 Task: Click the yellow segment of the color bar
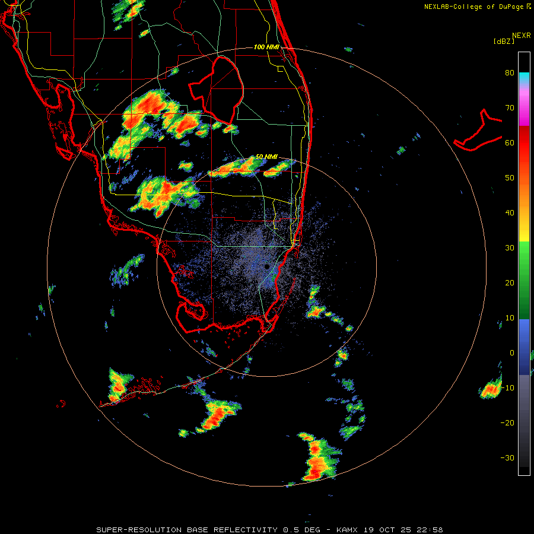pos(524,236)
